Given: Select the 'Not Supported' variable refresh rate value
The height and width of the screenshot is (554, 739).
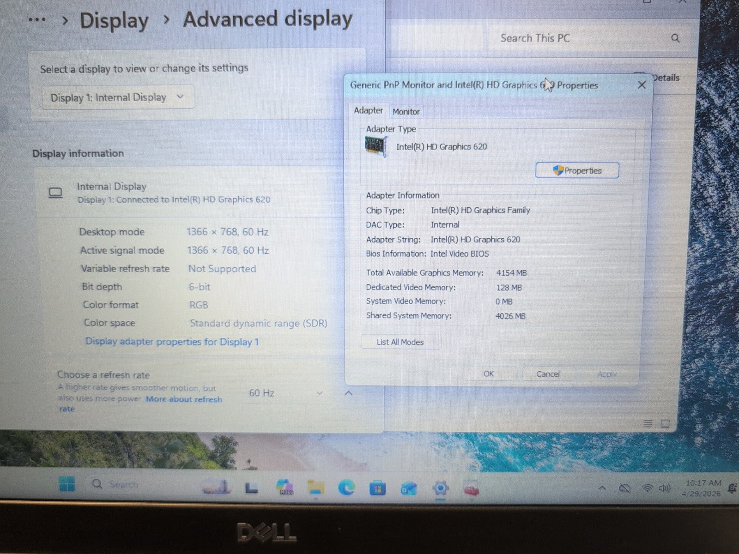Looking at the screenshot, I should [222, 269].
